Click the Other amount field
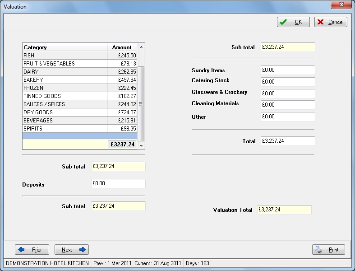This screenshot has height=271, width=355. click(288, 117)
